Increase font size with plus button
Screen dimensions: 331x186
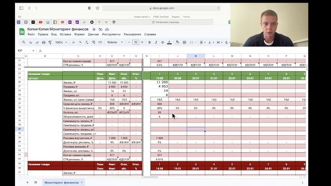coord(142,42)
